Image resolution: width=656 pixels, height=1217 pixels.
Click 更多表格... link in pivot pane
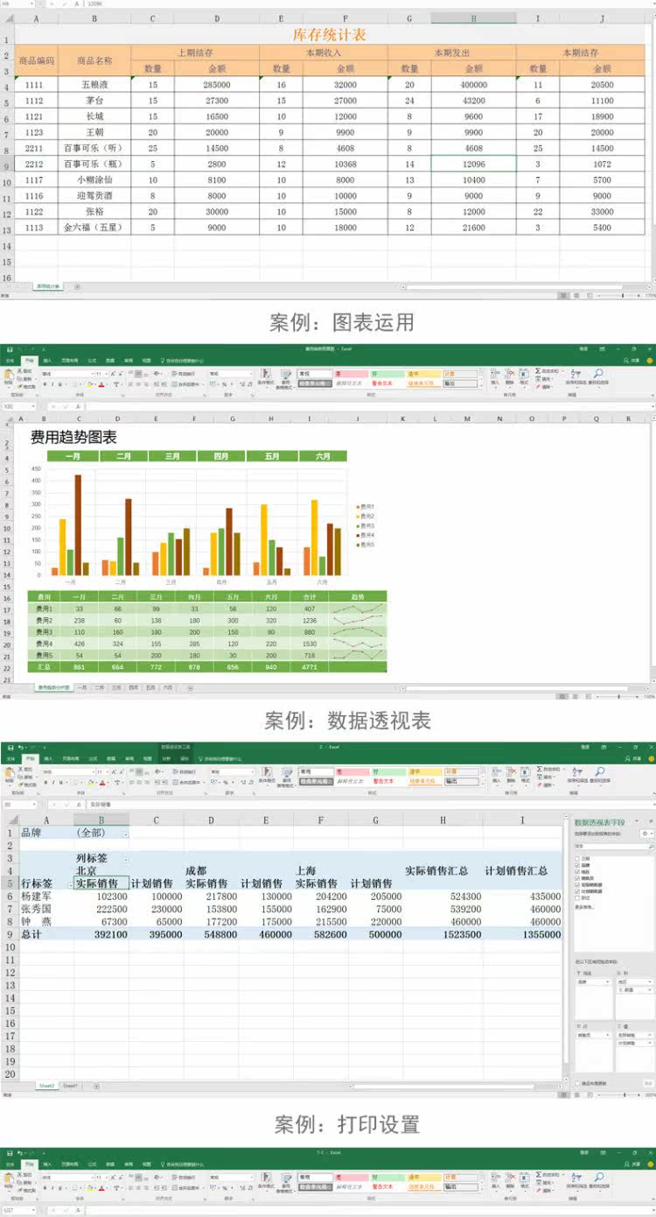pos(584,907)
